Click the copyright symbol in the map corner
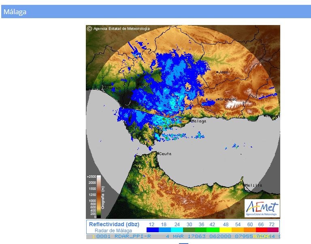This screenshot has height=244, width=311. (89, 29)
